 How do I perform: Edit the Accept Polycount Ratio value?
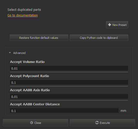[x=69, y=82]
